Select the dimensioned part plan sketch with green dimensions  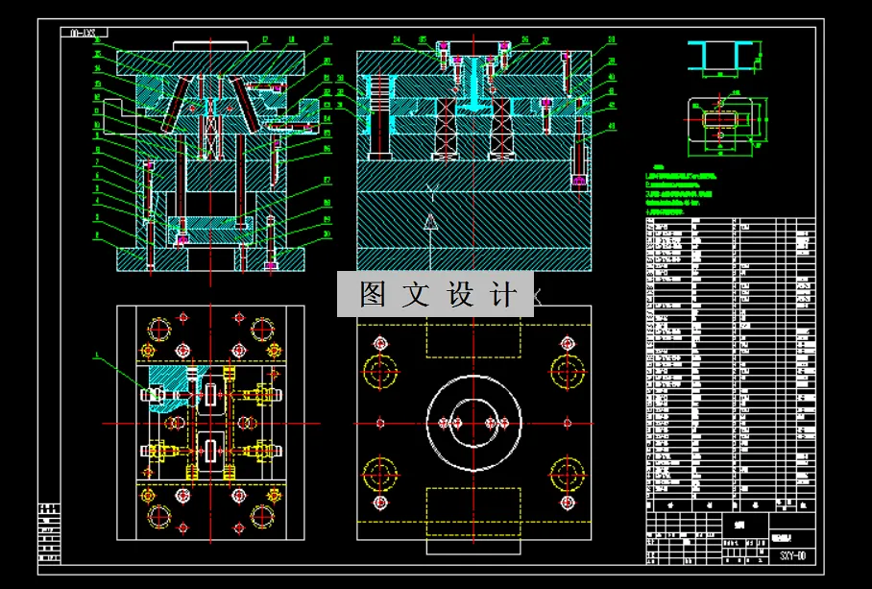[727, 124]
